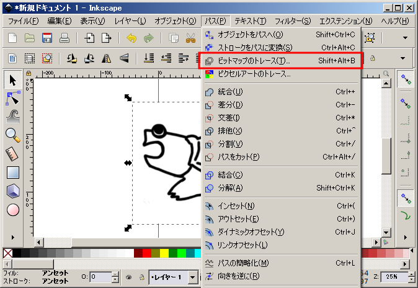Select the Zoom magnifier tool
Image resolution: width=418 pixels, height=288 pixels.
click(x=12, y=135)
